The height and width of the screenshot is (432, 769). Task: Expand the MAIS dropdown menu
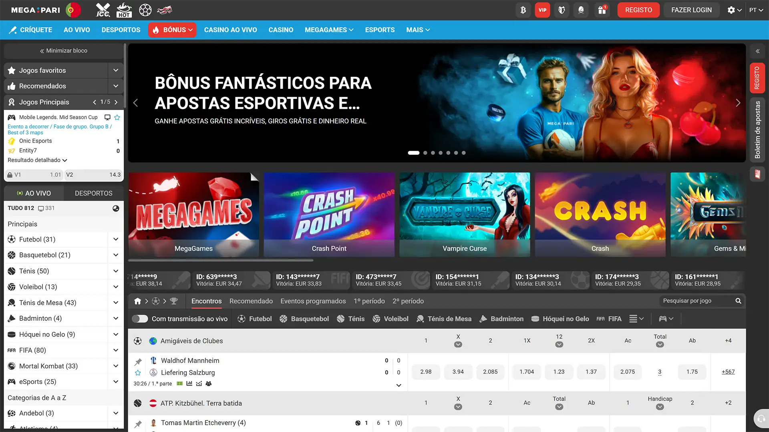tap(418, 30)
